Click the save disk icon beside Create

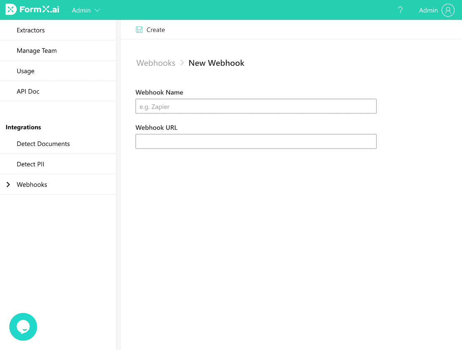[x=139, y=30]
